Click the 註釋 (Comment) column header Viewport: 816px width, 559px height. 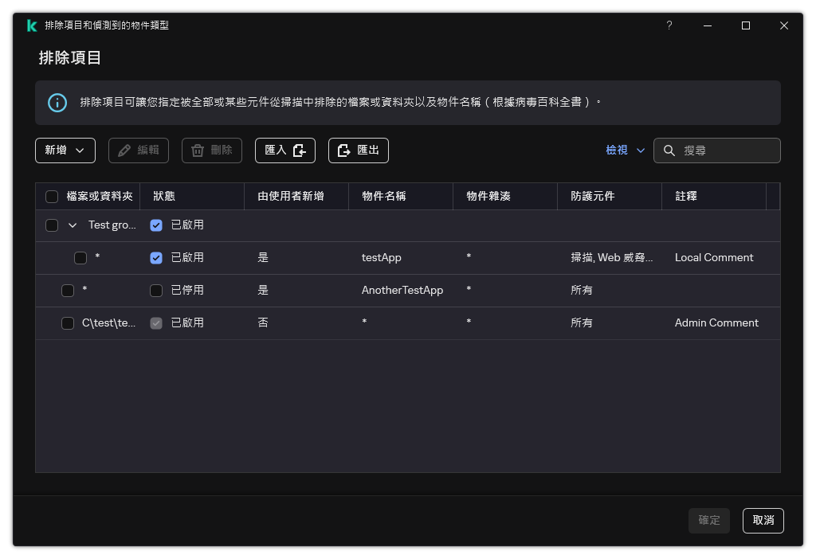pos(685,196)
